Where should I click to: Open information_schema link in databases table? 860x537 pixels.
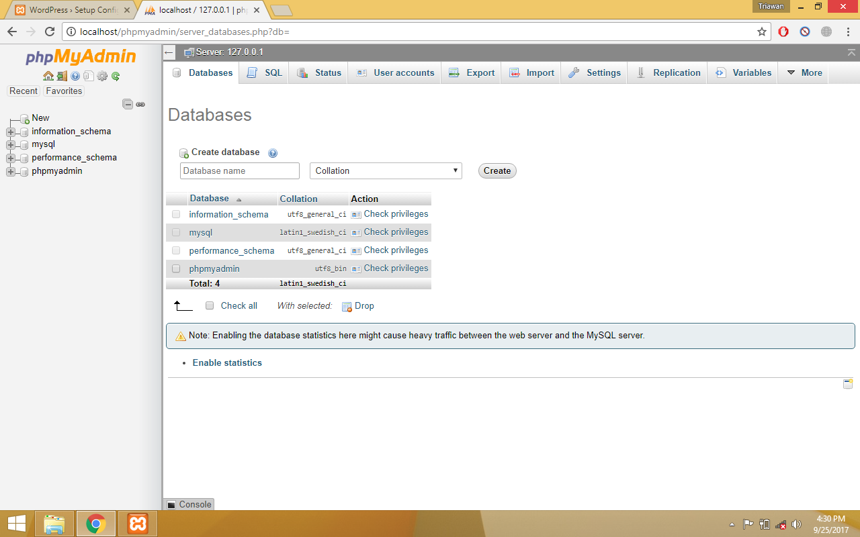[228, 215]
